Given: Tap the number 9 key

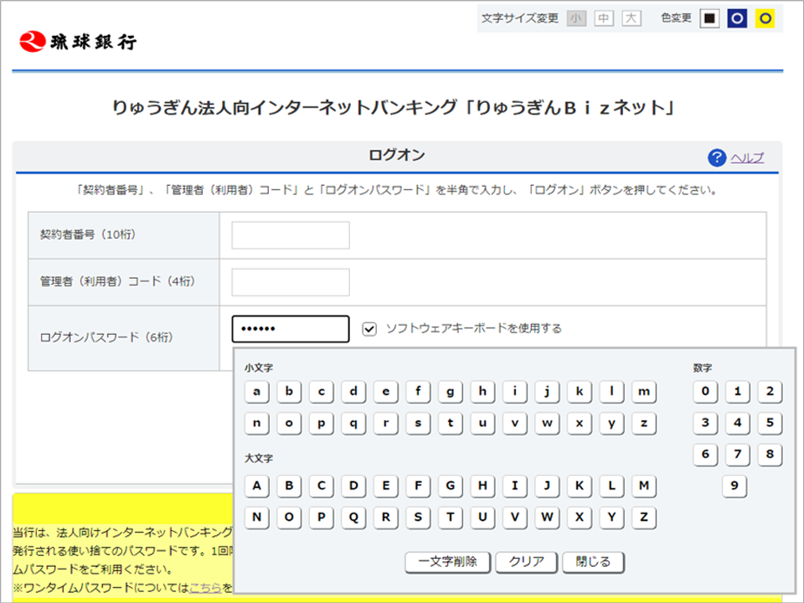Looking at the screenshot, I should [x=734, y=486].
